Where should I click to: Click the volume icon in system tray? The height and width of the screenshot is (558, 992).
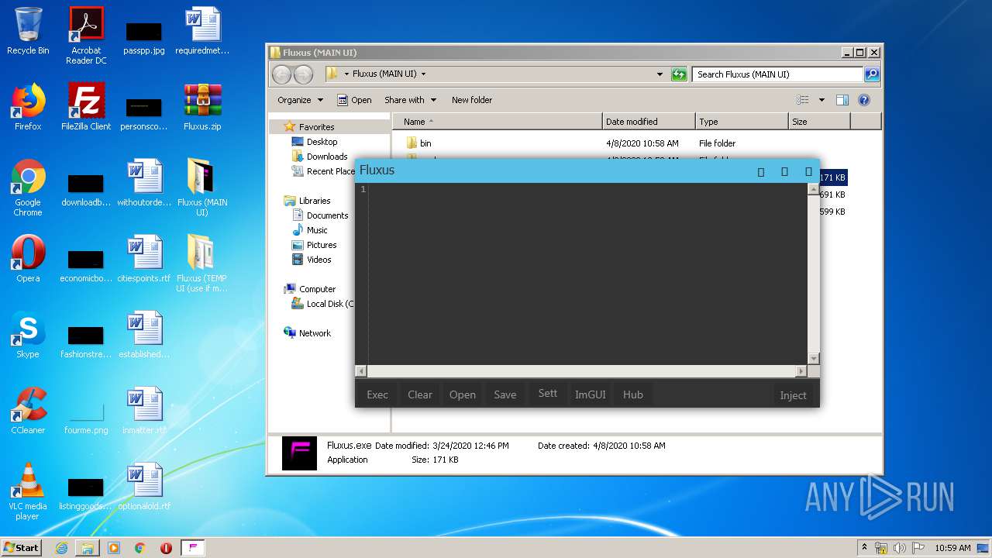(900, 548)
